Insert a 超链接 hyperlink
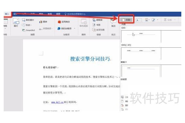Image resolution: width=185 pixels, height=123 pixels. 97,20
